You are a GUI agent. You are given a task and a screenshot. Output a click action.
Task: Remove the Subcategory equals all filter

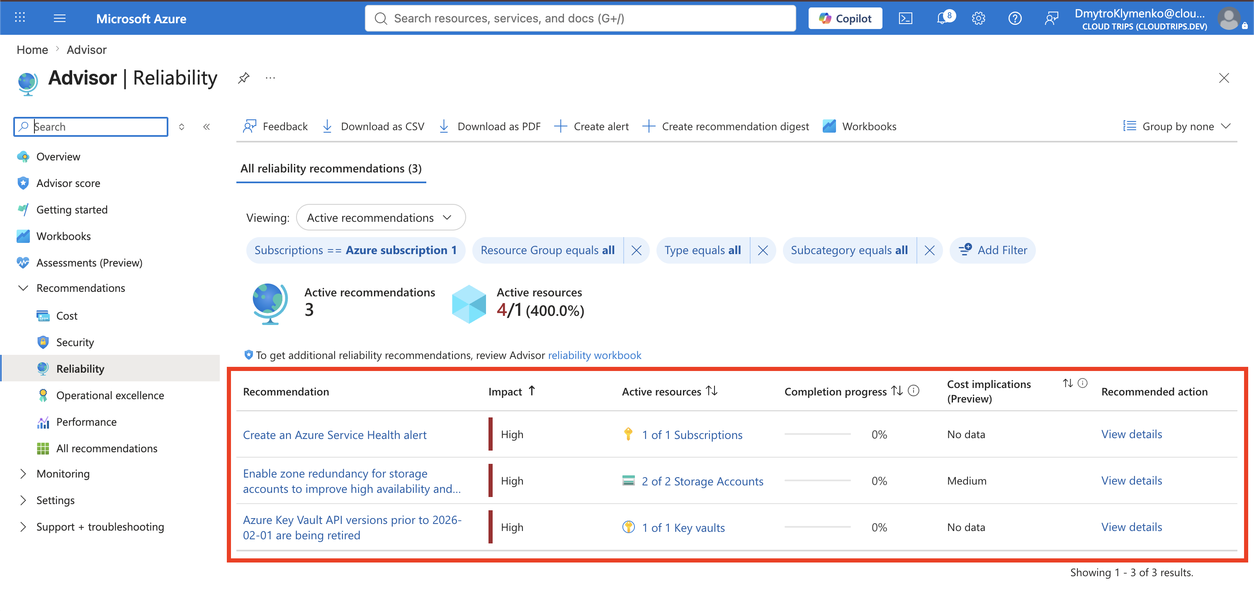(929, 250)
